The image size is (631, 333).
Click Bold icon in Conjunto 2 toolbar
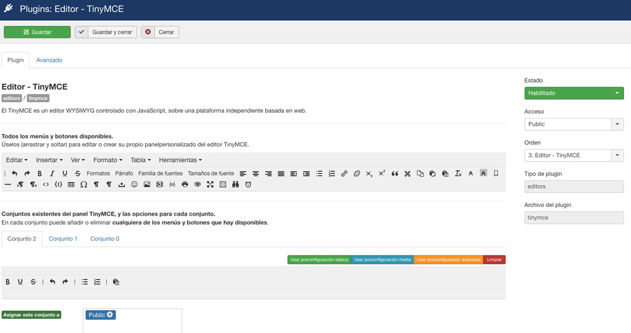pyautogui.click(x=8, y=282)
